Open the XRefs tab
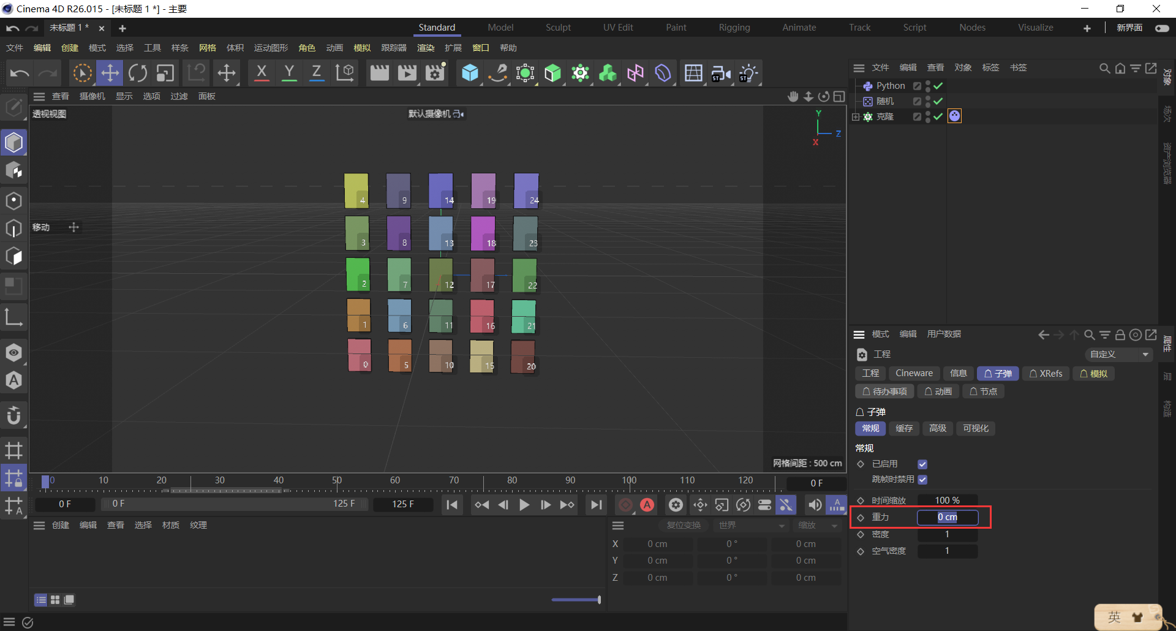Screen dimensions: 1176x631 (1046, 374)
